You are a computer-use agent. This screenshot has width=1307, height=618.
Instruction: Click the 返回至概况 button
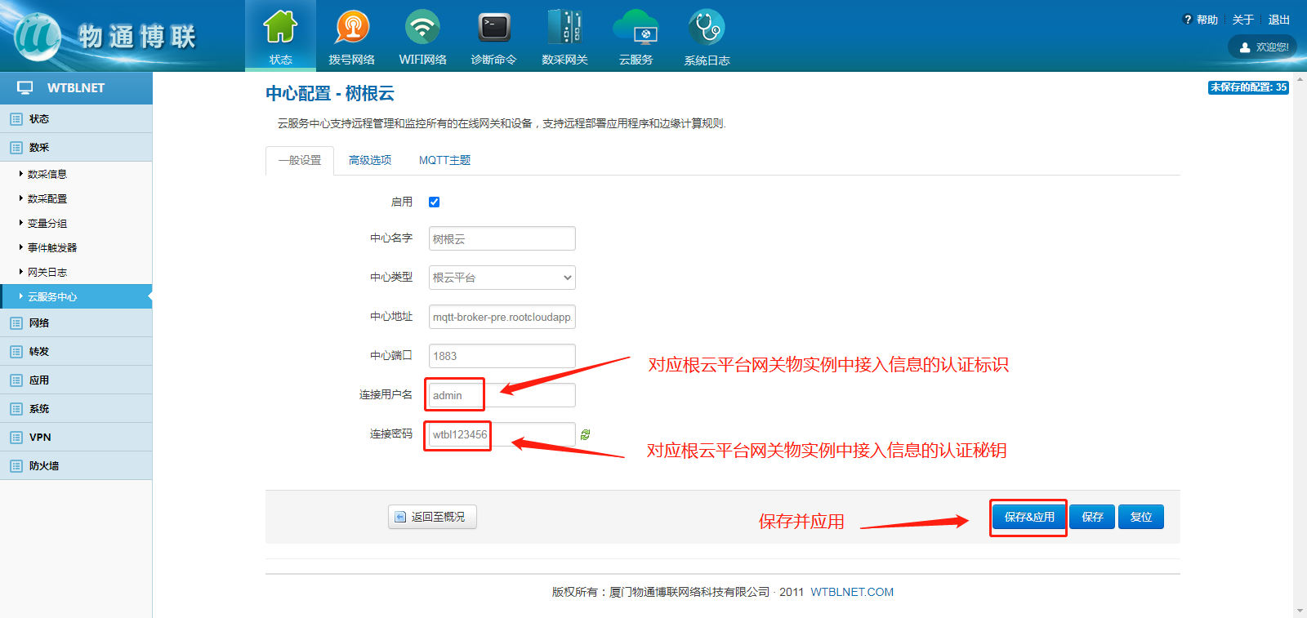coord(432,517)
